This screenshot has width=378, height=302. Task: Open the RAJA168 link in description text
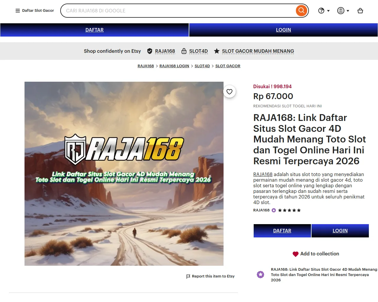[x=263, y=174]
